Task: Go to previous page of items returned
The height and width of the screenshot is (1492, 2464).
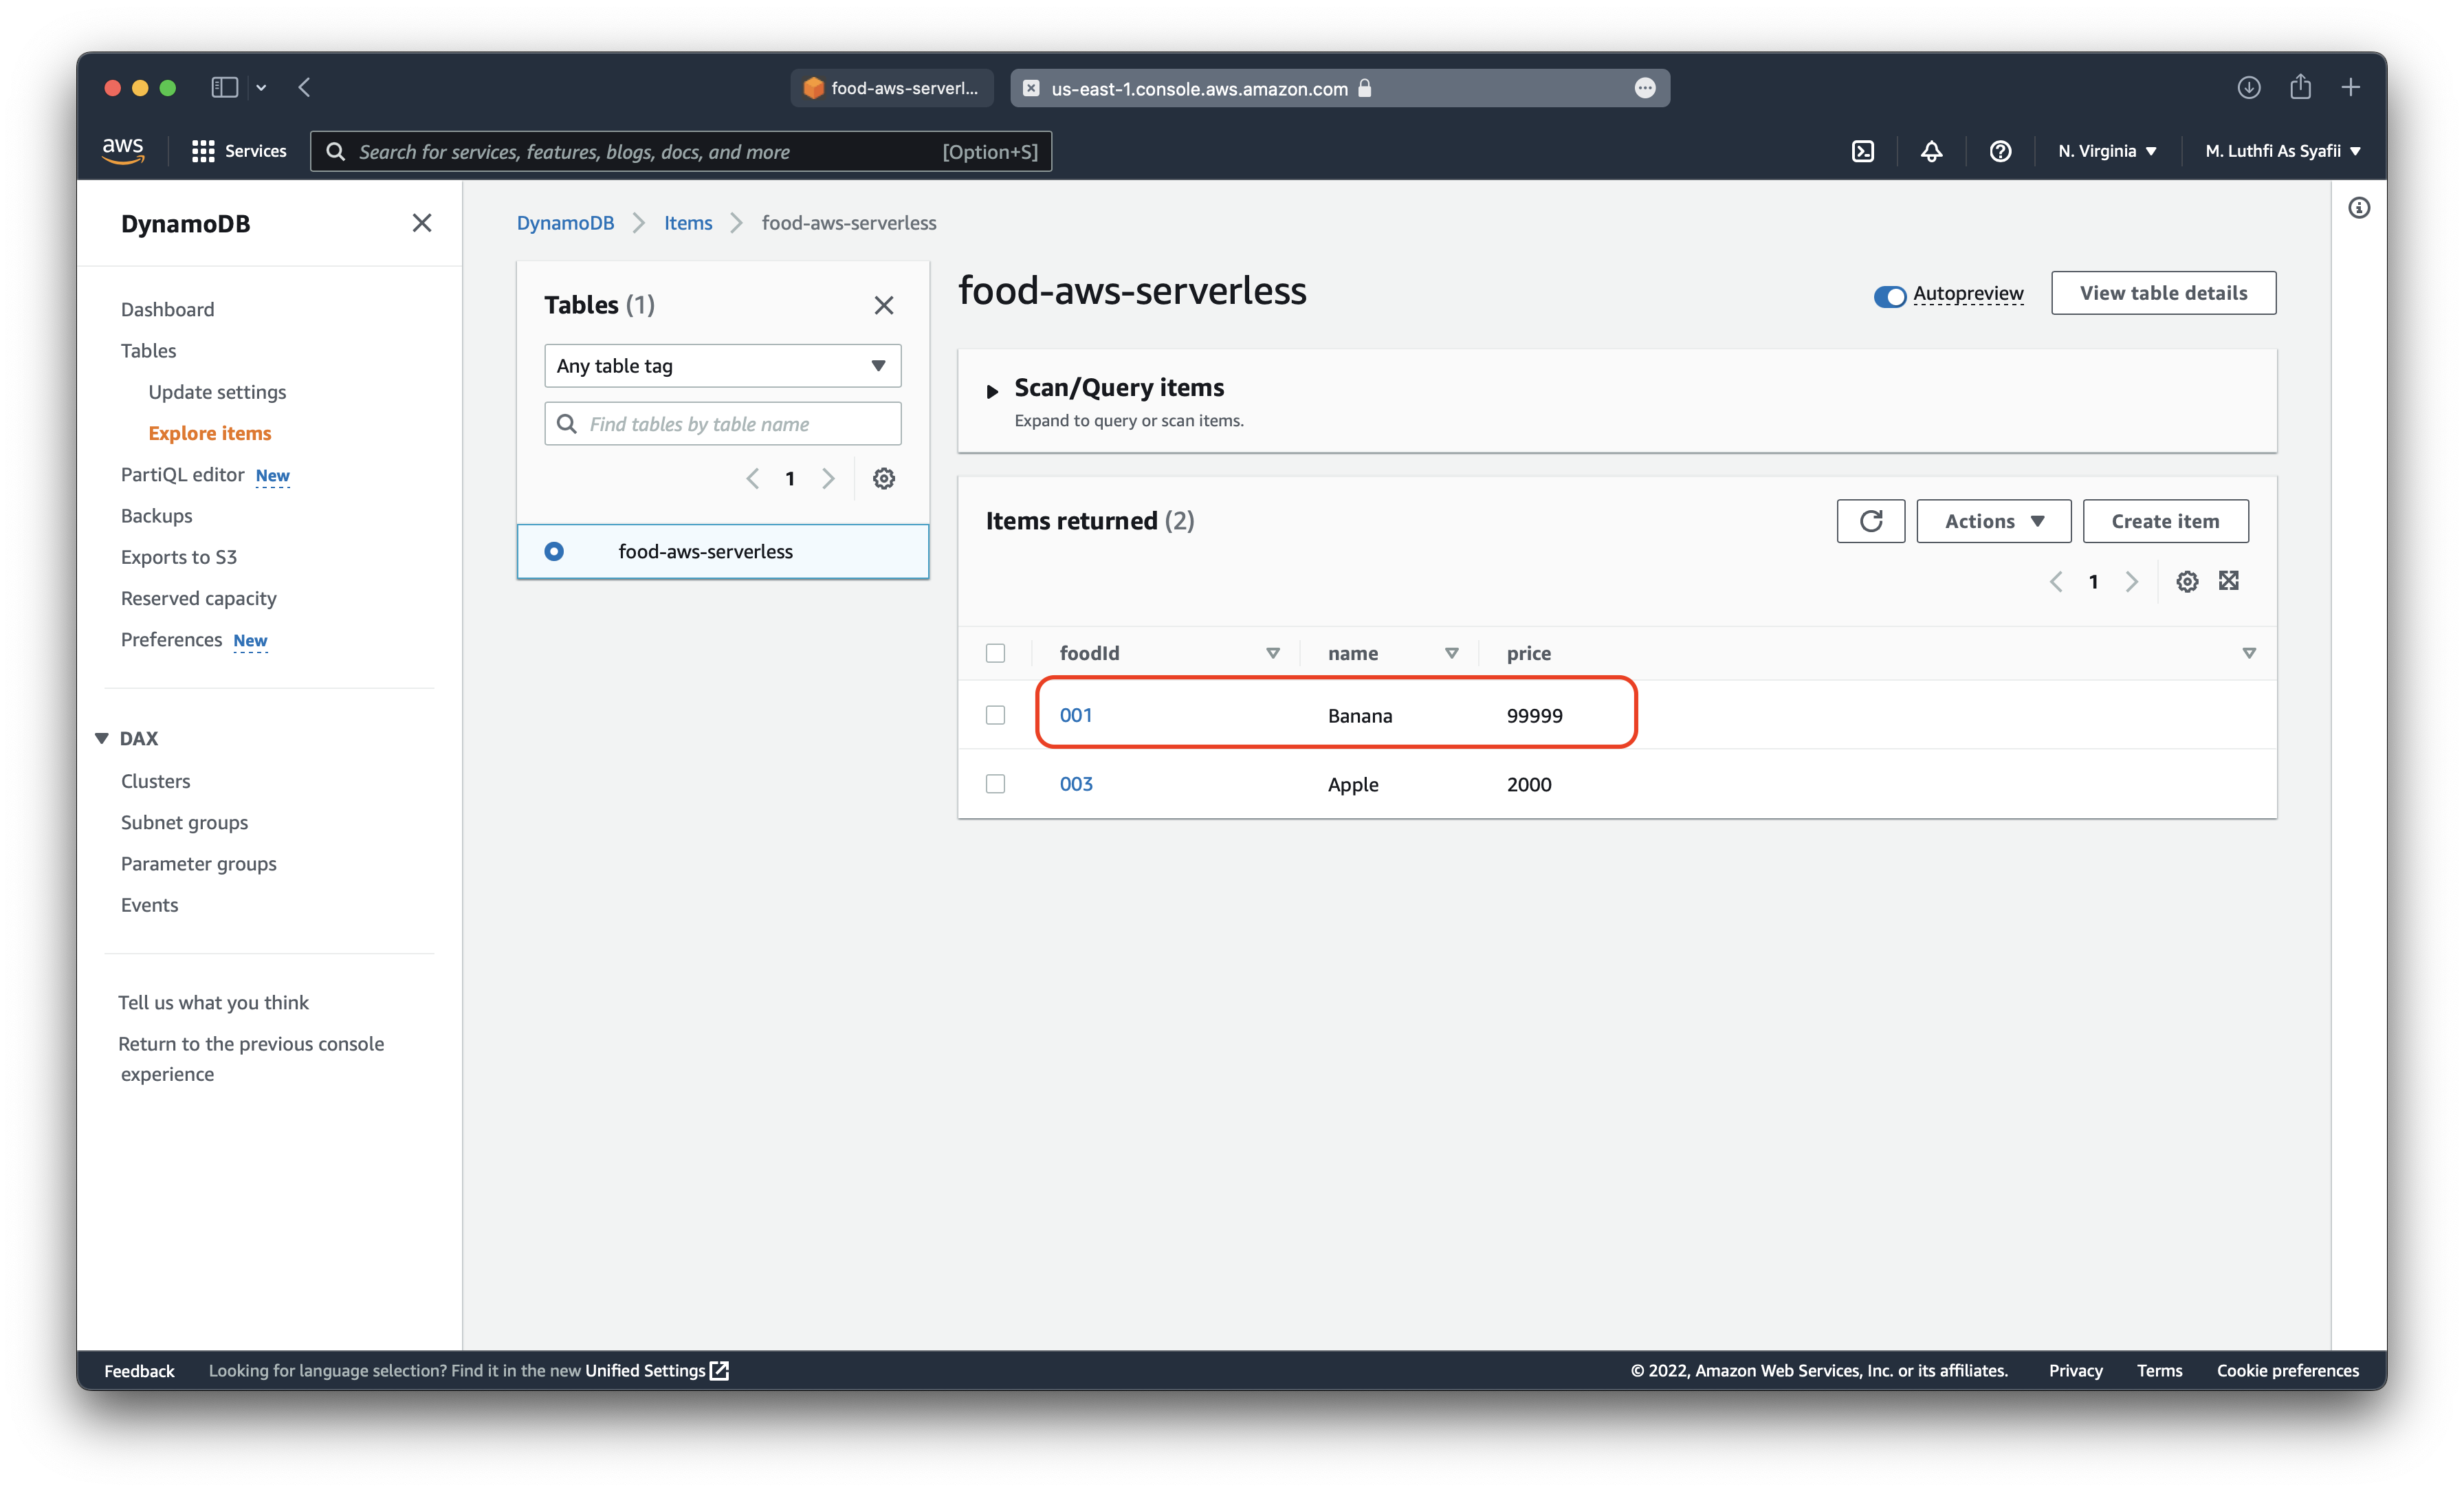Action: pos(2055,581)
